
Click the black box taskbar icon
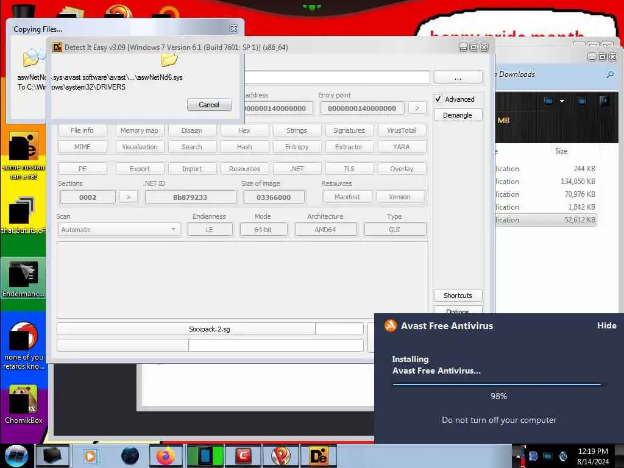[52, 456]
